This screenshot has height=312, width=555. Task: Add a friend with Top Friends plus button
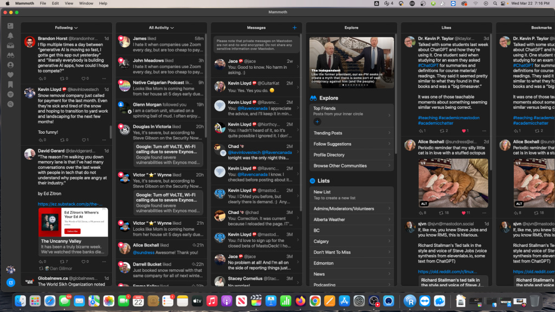click(317, 122)
